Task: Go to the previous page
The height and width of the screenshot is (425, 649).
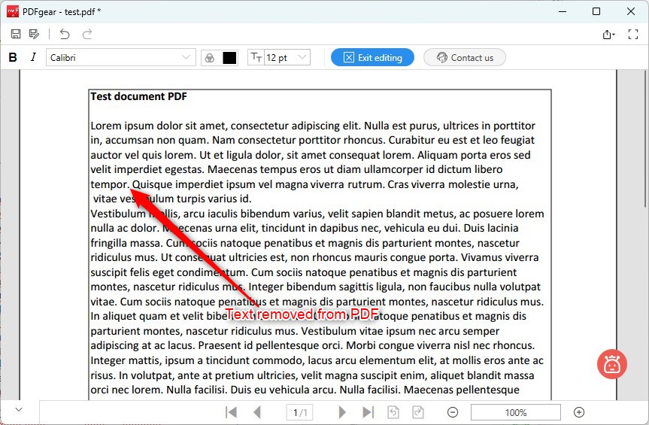Action: (x=257, y=412)
